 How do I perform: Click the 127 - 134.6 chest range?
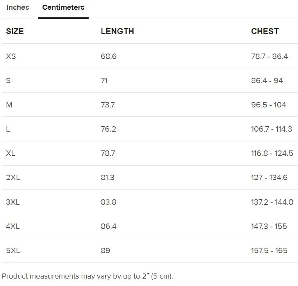(269, 178)
